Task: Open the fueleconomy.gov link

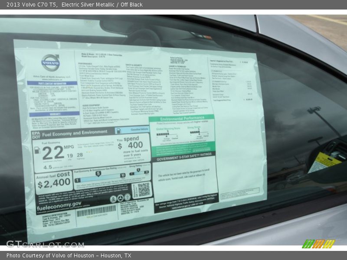Action: [59, 207]
